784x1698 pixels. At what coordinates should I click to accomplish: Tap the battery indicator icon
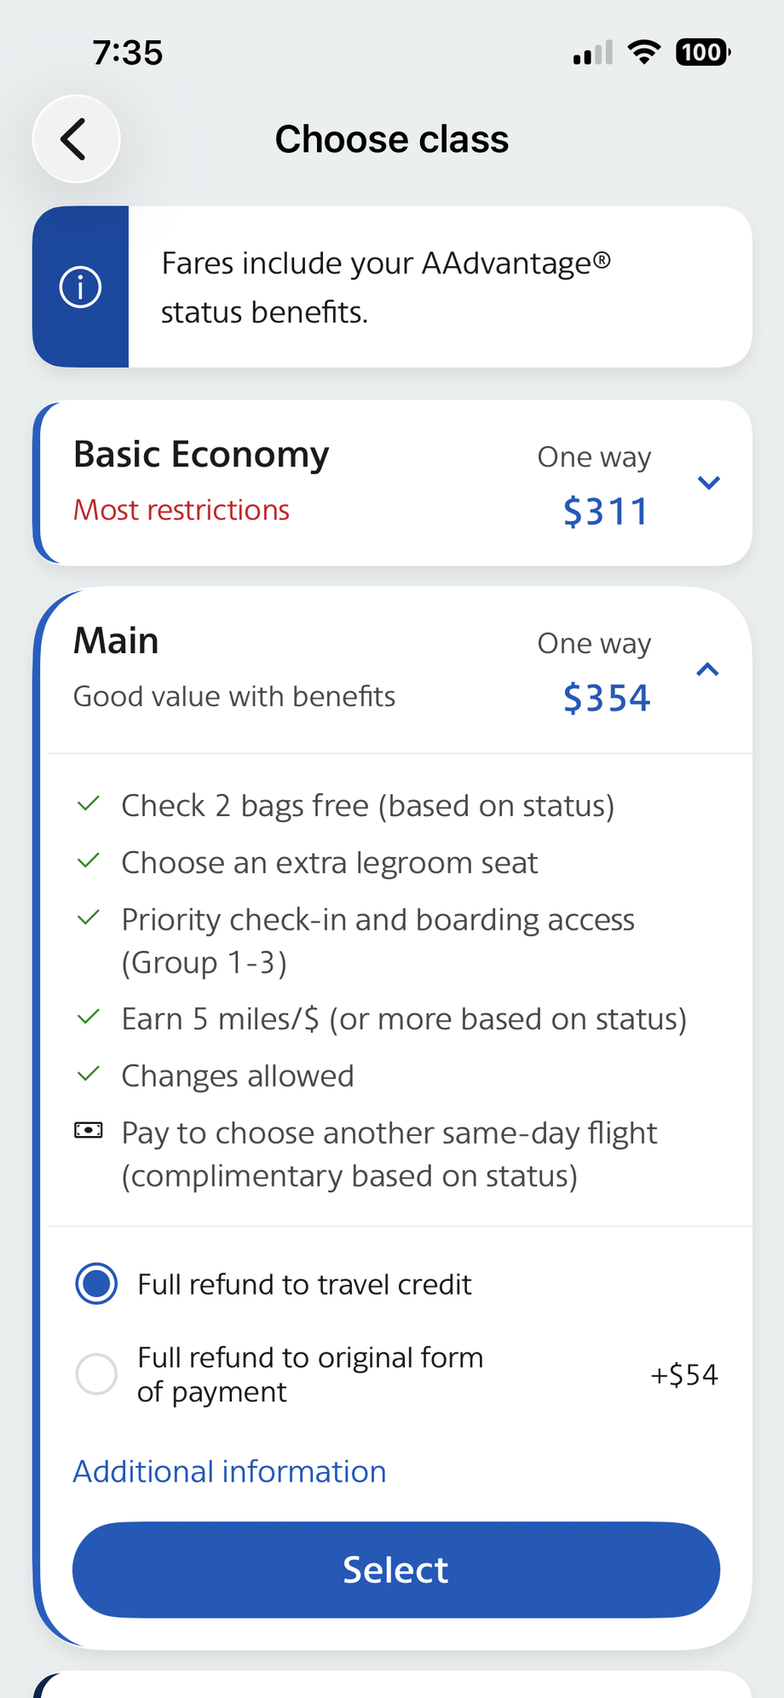(703, 53)
